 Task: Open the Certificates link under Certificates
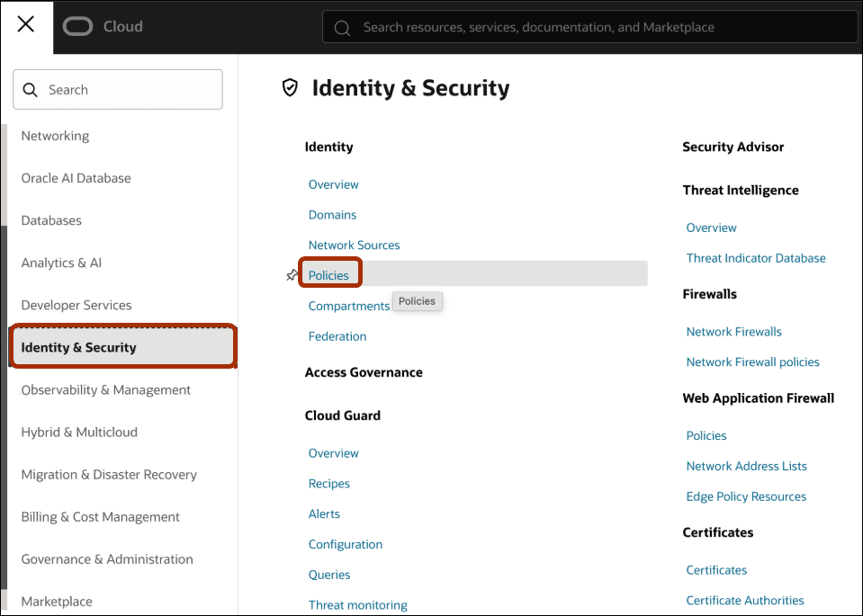coord(716,570)
